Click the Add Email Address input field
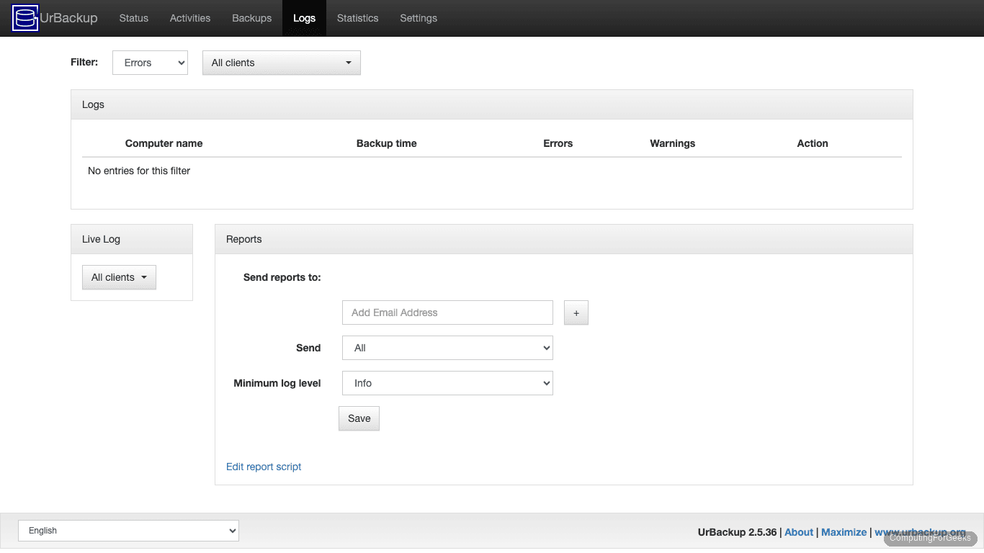 (x=447, y=313)
